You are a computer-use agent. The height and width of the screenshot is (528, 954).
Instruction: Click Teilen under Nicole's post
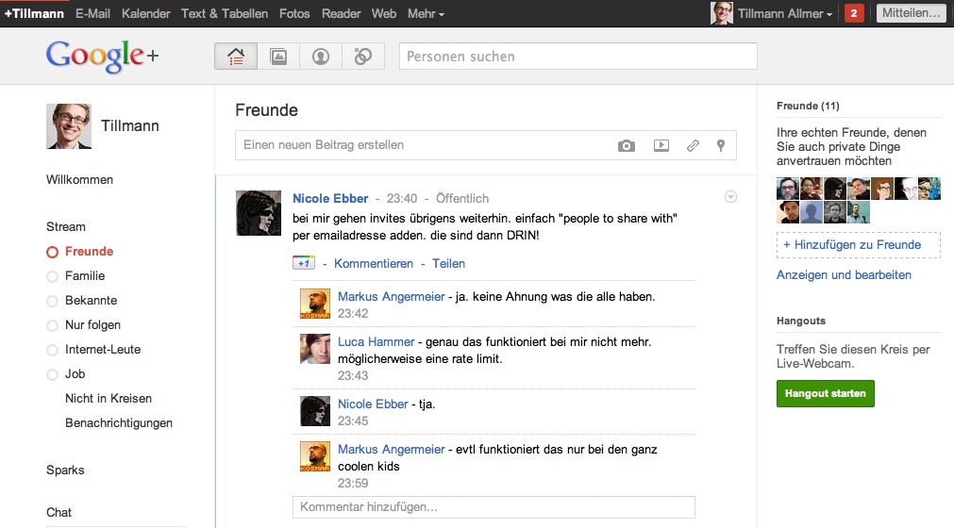pyautogui.click(x=448, y=264)
